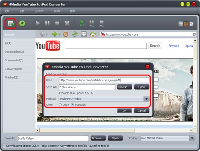
Task: Click the green circular-arrow icon in the toolbar
Action: tap(22, 24)
